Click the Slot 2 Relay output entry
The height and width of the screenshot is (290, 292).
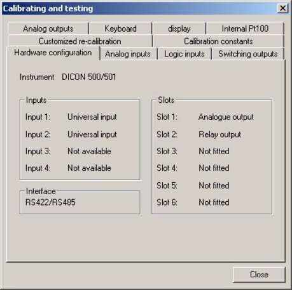pyautogui.click(x=219, y=135)
